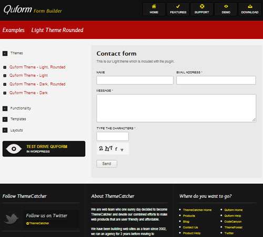This screenshot has width=263, height=237.
Task: Click the eye icon in Test Drive banner
Action: tap(14, 149)
